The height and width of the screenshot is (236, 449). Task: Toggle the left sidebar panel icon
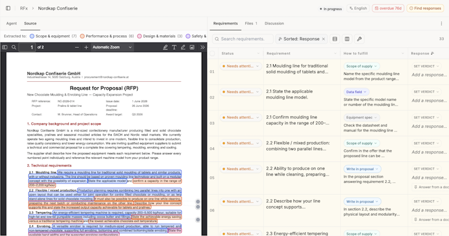click(8, 8)
